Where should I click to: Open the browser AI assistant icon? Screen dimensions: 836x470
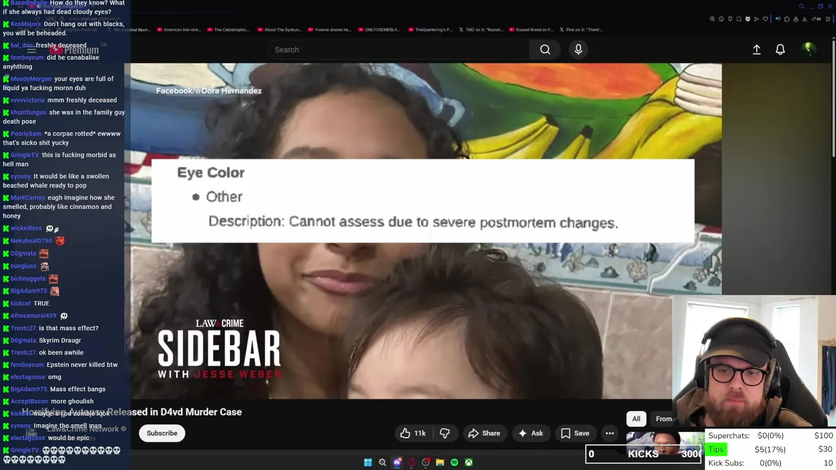[816, 19]
